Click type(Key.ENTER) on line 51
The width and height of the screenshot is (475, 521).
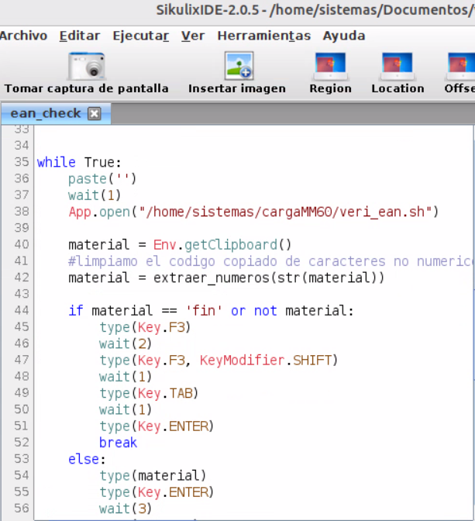click(157, 426)
